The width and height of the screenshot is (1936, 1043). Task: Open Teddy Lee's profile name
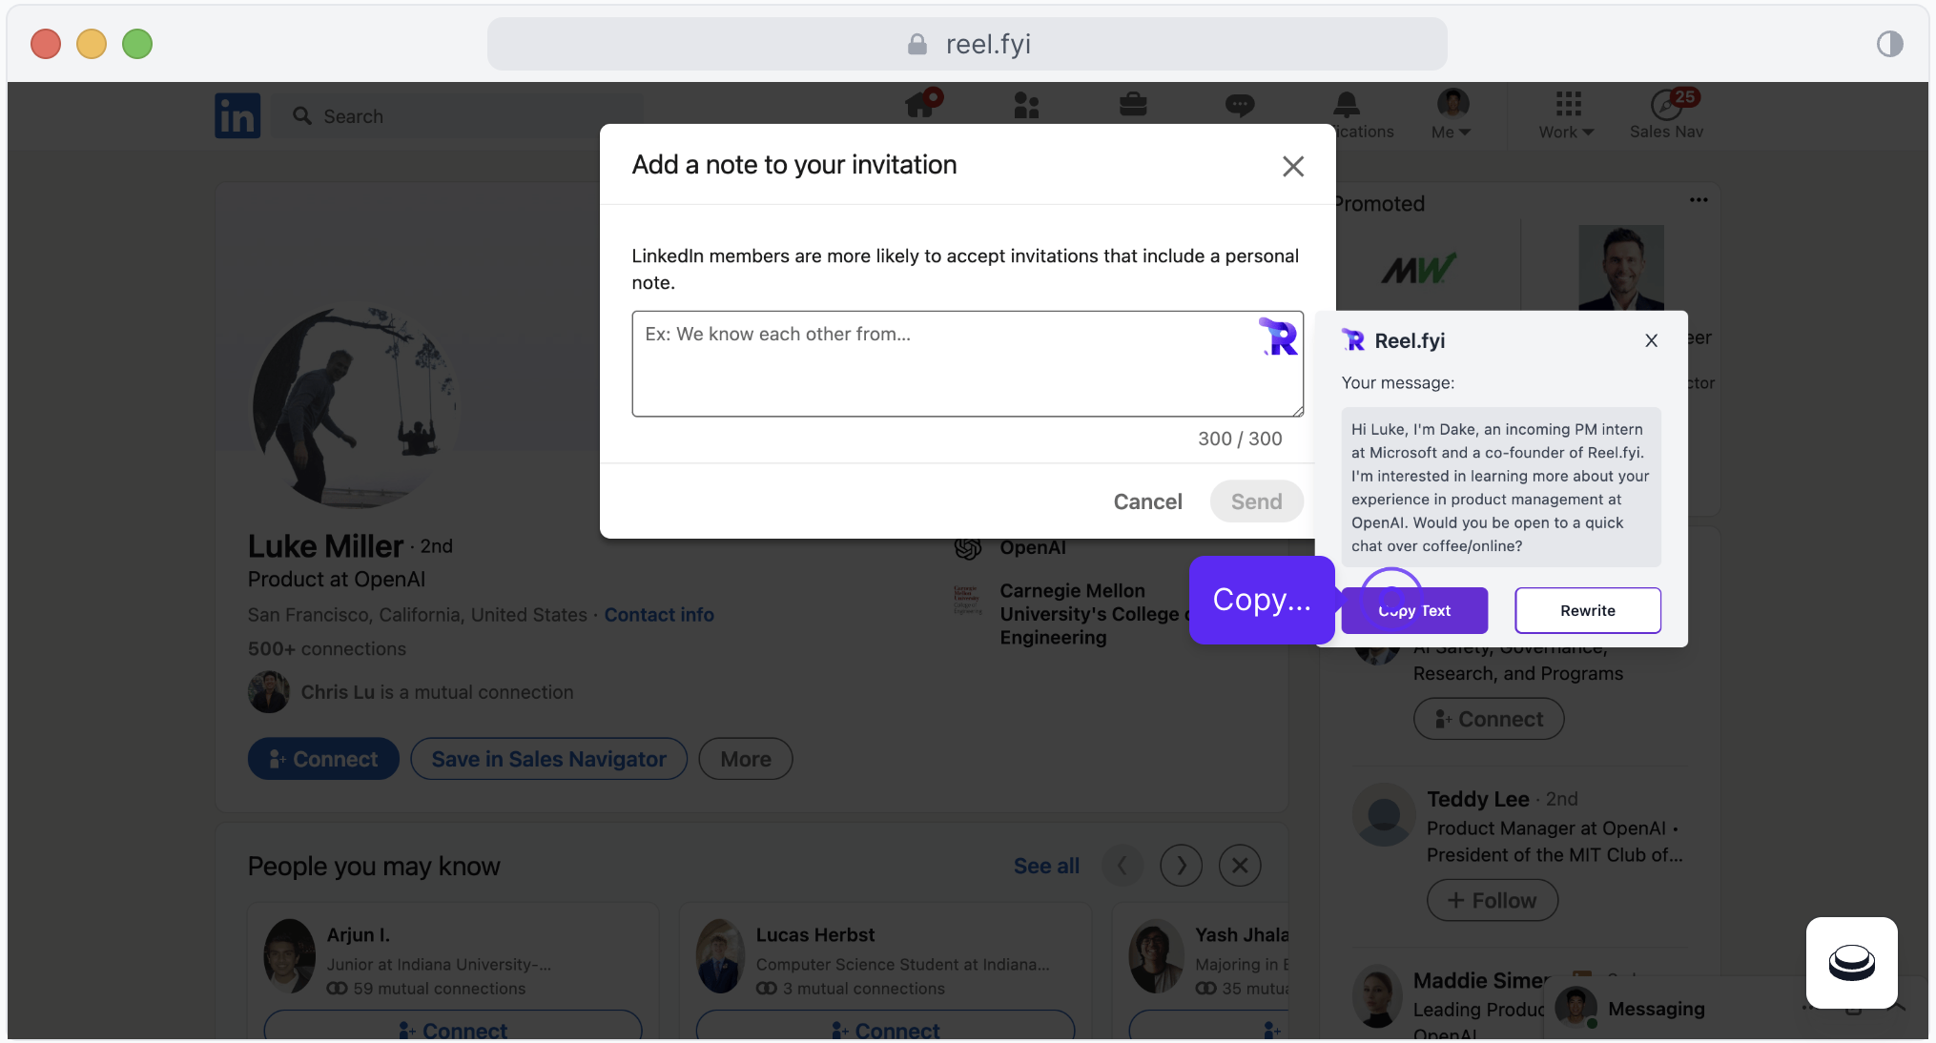point(1478,799)
